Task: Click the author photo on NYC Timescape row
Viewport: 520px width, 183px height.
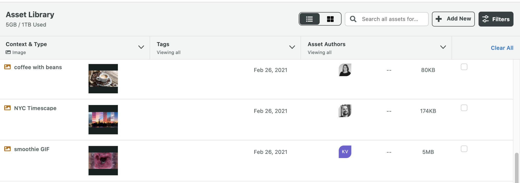Action: (345, 111)
